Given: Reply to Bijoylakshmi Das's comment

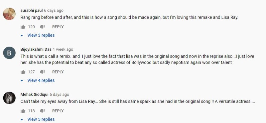Looking at the screenshot, I should tap(58, 72).
